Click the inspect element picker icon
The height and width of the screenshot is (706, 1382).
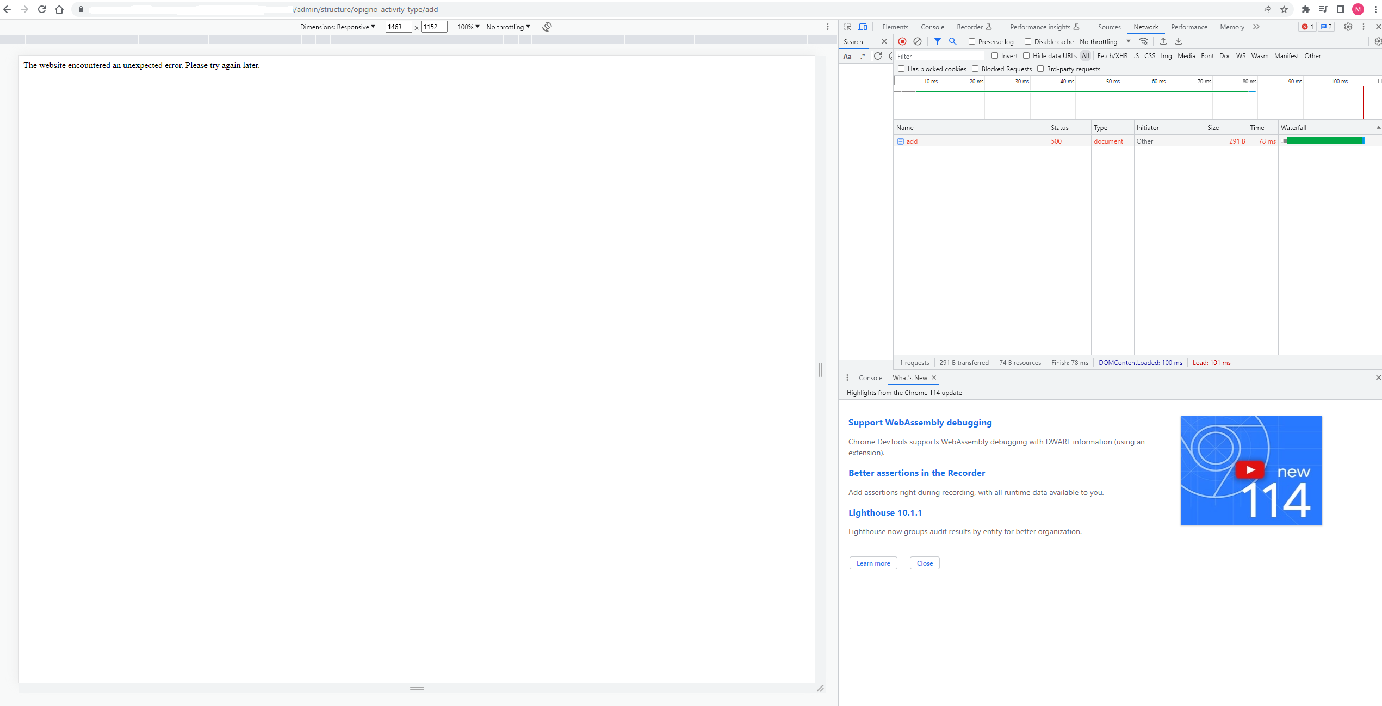(847, 27)
